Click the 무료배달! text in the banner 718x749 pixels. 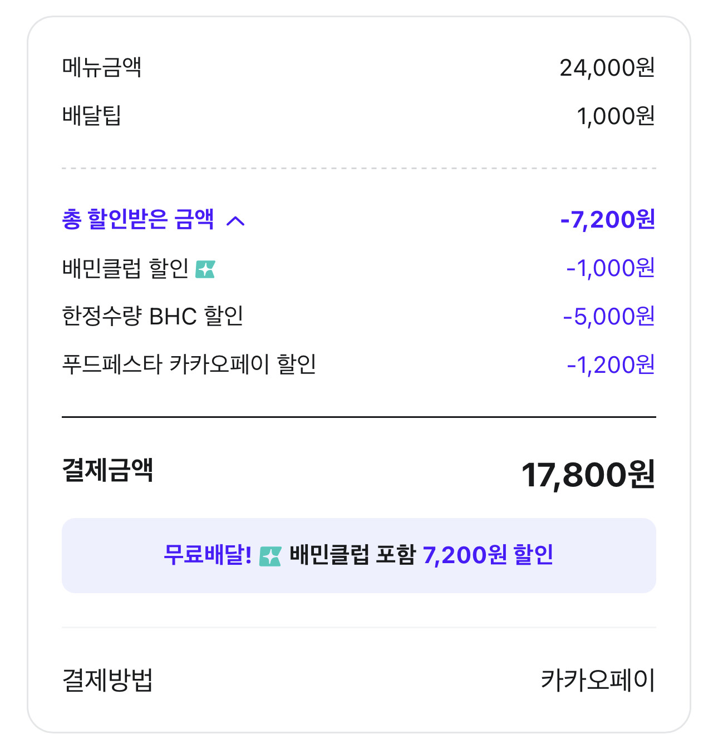(208, 555)
